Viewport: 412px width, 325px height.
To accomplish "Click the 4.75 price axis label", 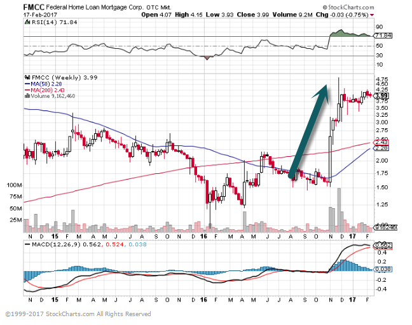I will point(381,79).
